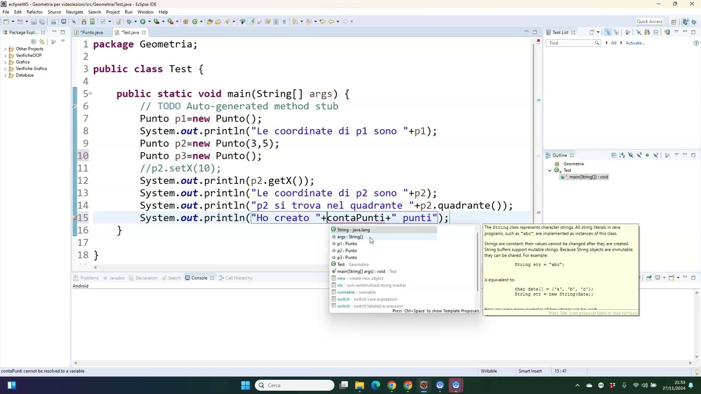Image resolution: width=701 pixels, height=394 pixels.
Task: Open the Package Explorer View Menu arrow
Action: point(62,42)
